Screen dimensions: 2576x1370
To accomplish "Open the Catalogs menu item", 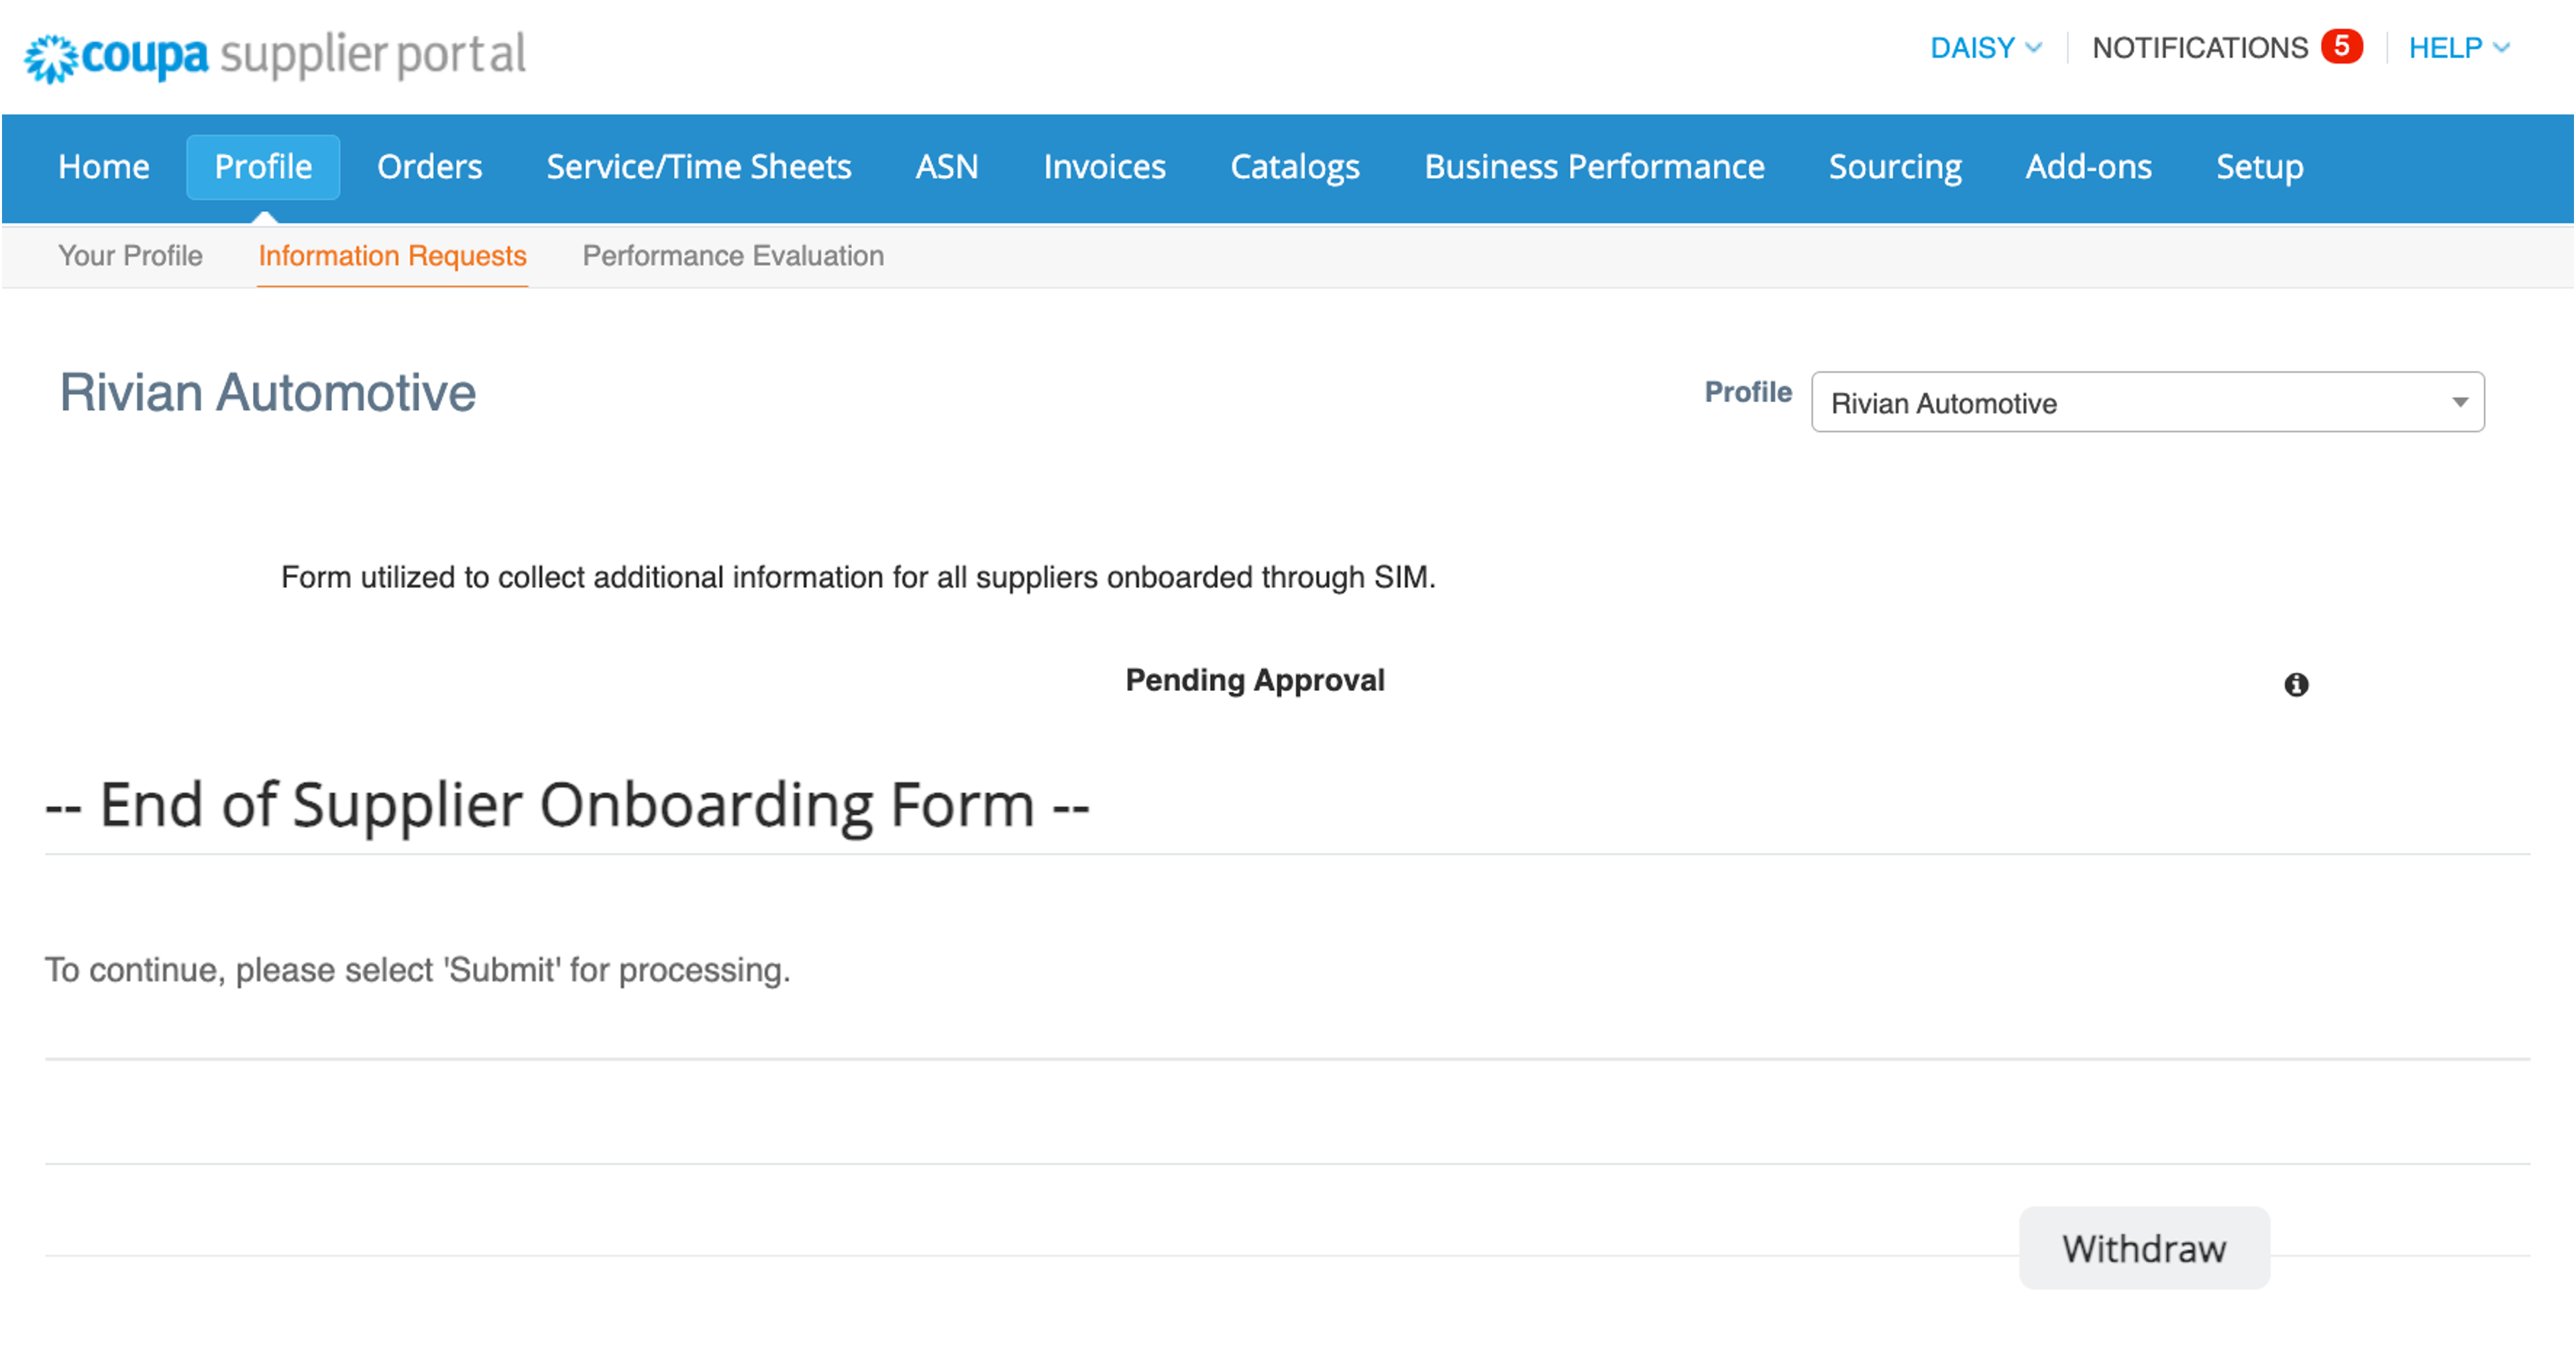I will pyautogui.click(x=1294, y=167).
